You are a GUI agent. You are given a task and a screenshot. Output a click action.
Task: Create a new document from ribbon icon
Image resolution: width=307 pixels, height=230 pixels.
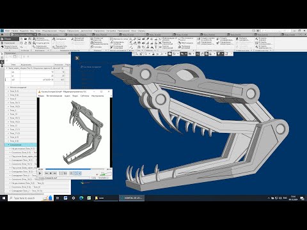21,39
